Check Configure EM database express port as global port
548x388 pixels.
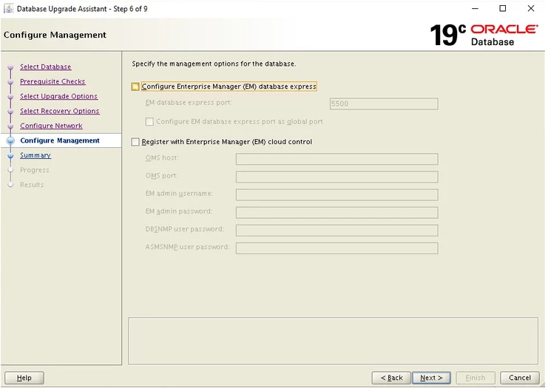tap(149, 121)
